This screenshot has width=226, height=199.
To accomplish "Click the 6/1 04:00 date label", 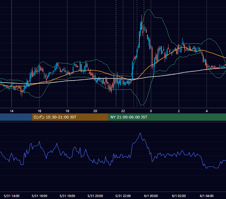I will (207, 196).
